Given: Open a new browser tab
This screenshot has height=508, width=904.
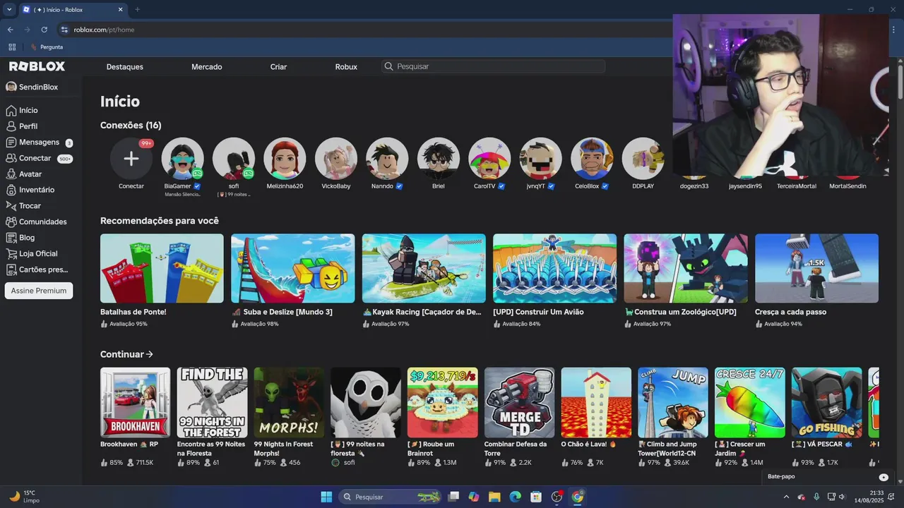Looking at the screenshot, I should 137,10.
